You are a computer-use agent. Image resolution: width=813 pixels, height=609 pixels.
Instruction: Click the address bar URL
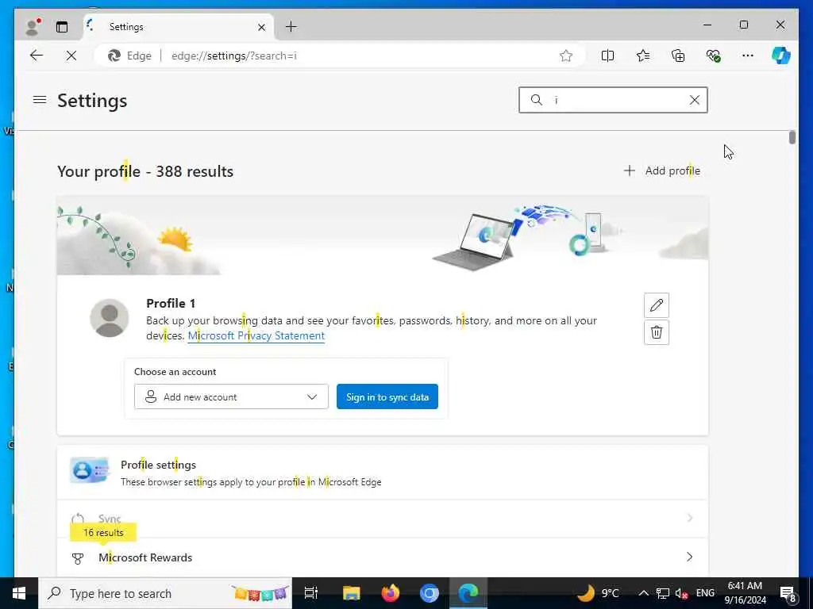coord(234,56)
